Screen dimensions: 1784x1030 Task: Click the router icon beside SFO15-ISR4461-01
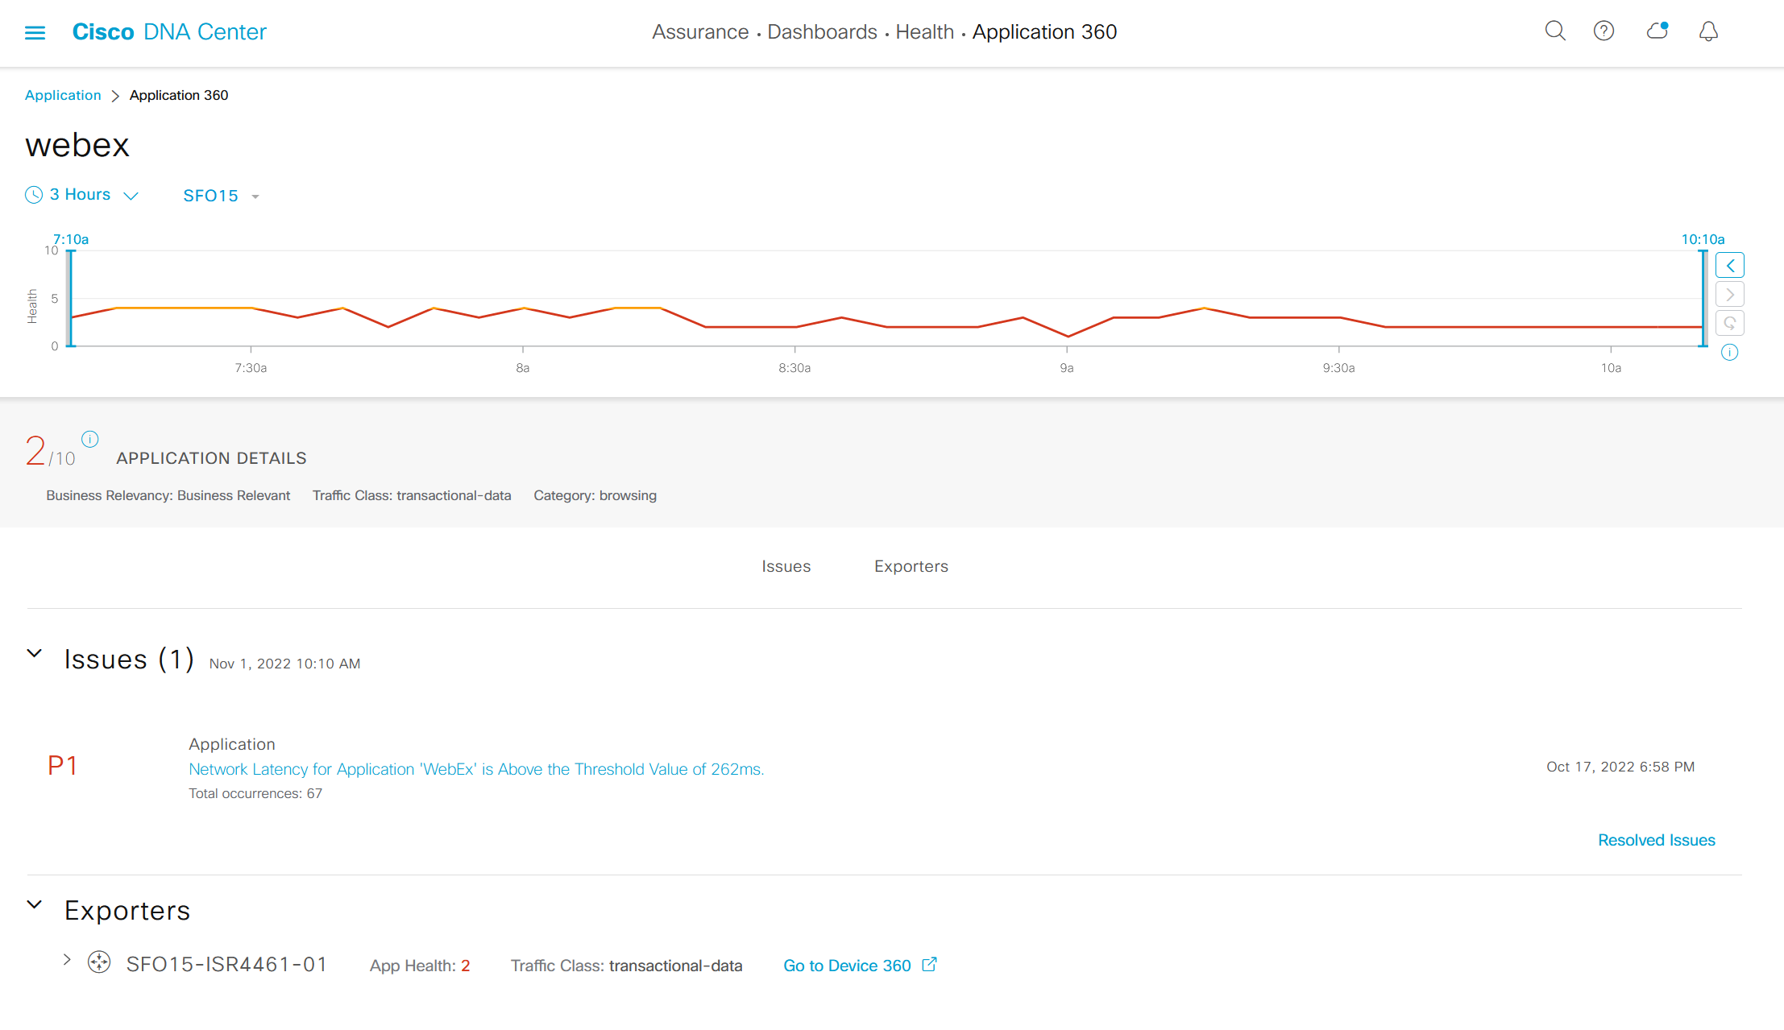(99, 962)
